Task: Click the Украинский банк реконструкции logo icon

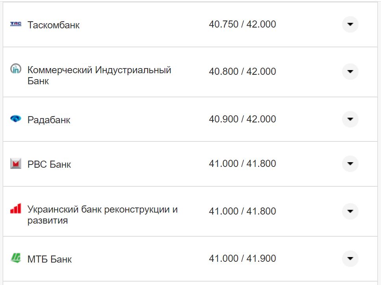Action: (x=15, y=209)
